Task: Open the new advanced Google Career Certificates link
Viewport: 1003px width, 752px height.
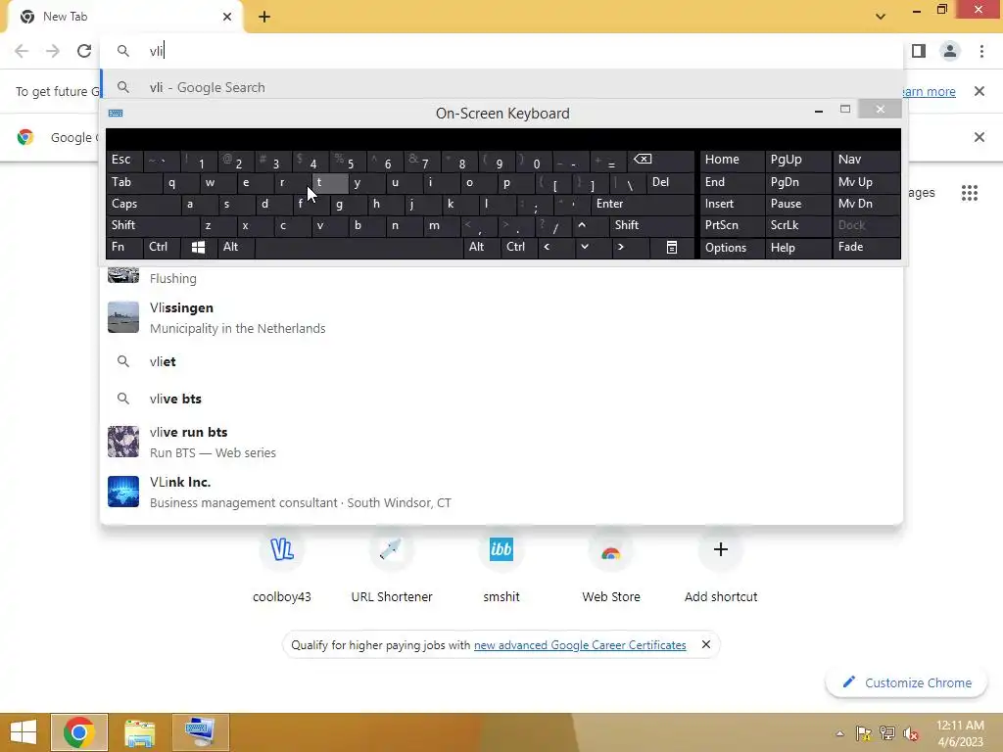Action: click(580, 644)
